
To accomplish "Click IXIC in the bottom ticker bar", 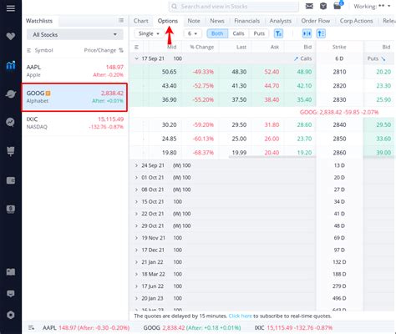I will (293, 328).
